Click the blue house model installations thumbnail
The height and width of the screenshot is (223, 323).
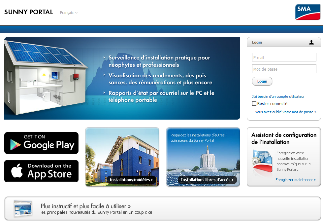[122, 157]
